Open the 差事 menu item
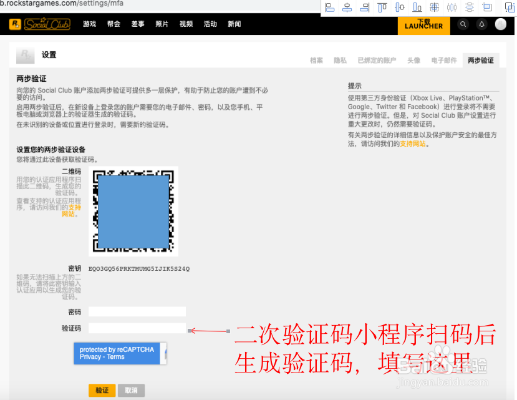Viewport: 517px width, 400px height. tap(138, 24)
